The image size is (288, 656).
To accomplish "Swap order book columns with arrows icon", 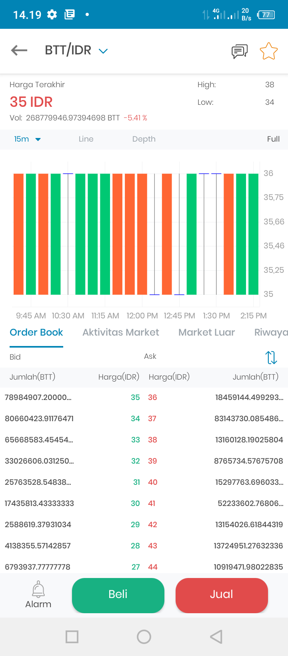I will click(271, 357).
